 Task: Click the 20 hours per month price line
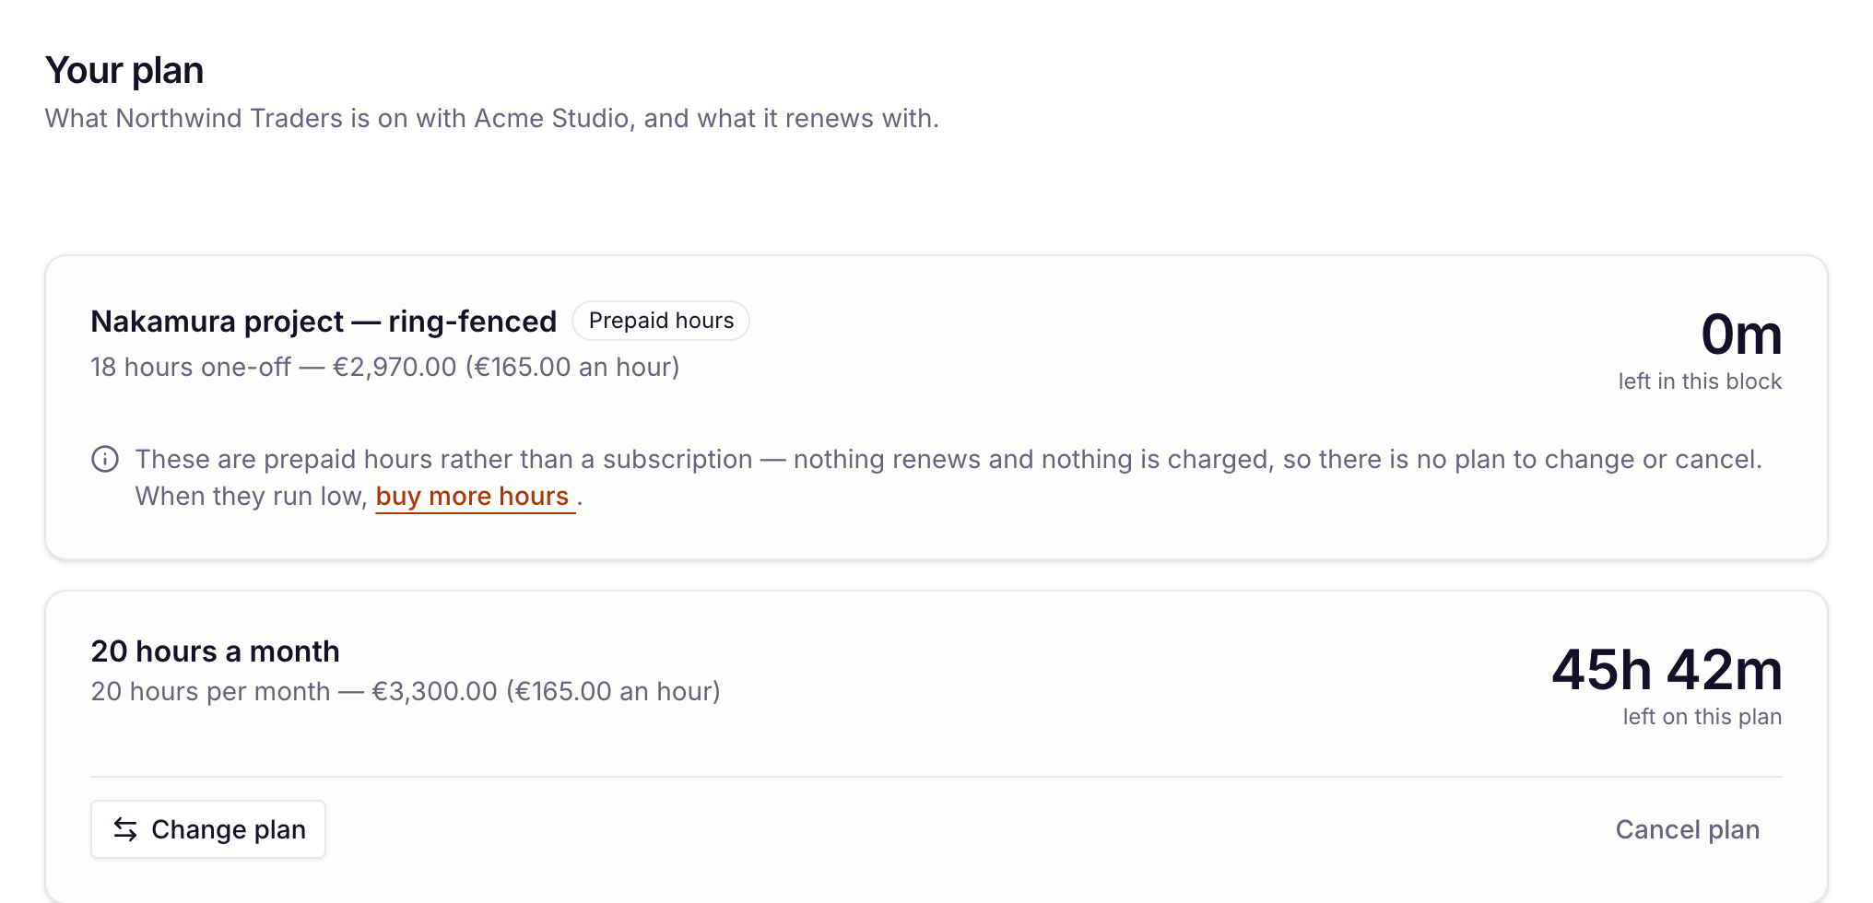coord(406,691)
